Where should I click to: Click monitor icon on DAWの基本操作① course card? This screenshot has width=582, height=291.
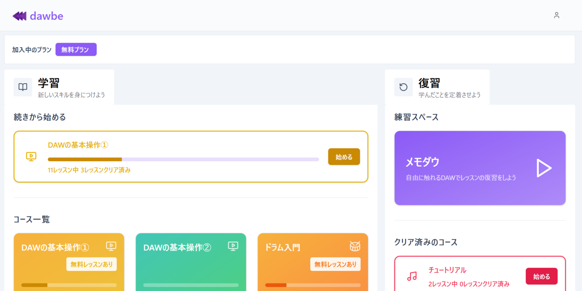coord(111,246)
